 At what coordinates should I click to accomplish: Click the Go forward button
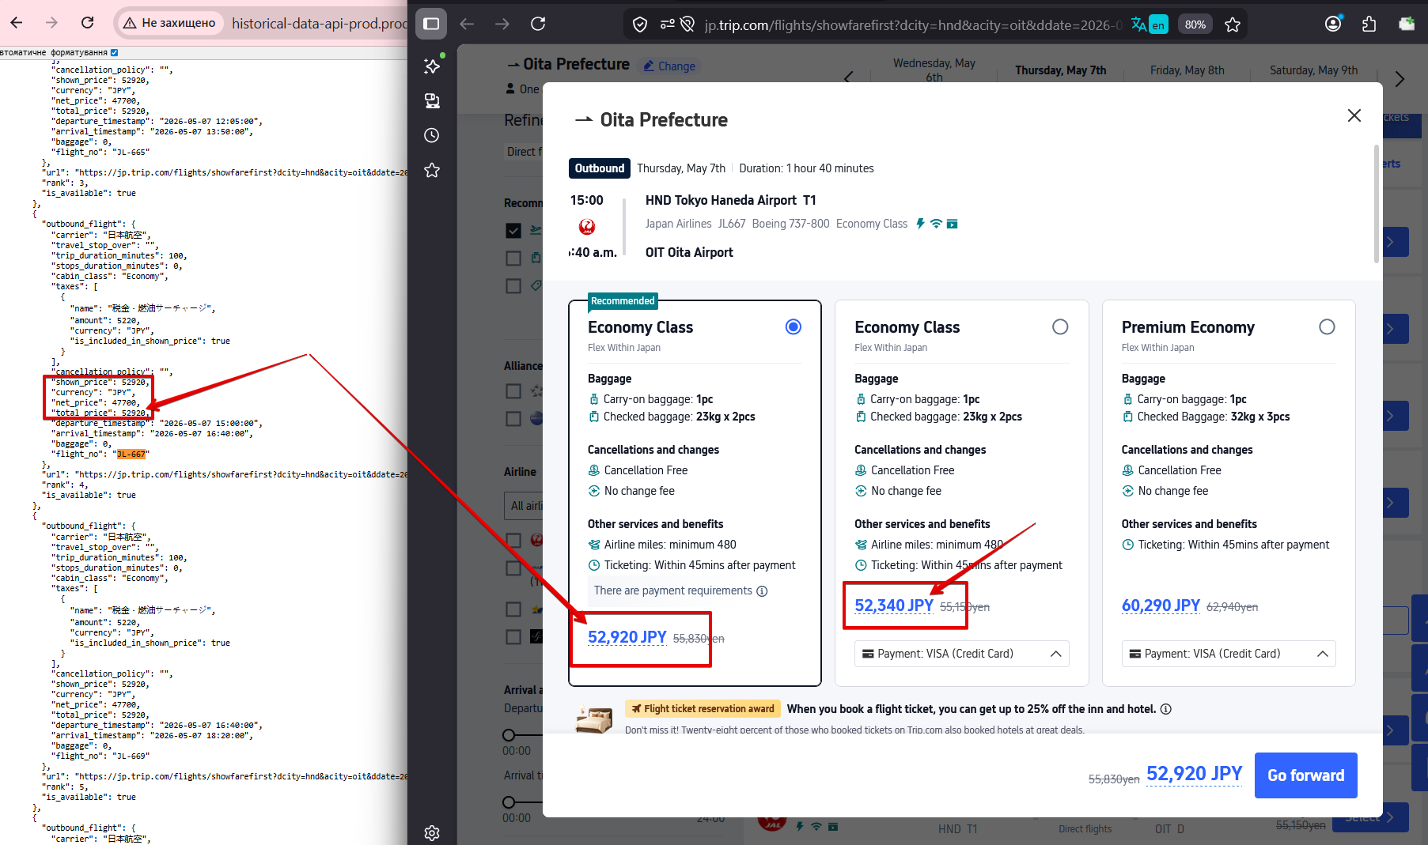[x=1305, y=775]
